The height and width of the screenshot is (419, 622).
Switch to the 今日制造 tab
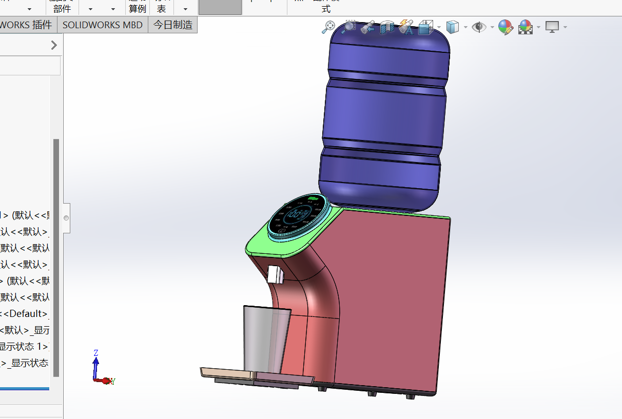point(173,25)
